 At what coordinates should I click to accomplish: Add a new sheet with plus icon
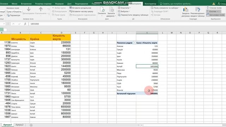click(31, 125)
